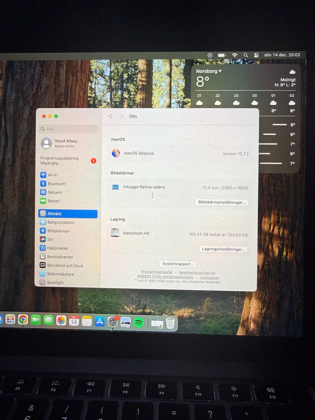Viewport: 315px width, 420px height.
Task: Open the Programlicensavtal link
Action: [157, 272]
